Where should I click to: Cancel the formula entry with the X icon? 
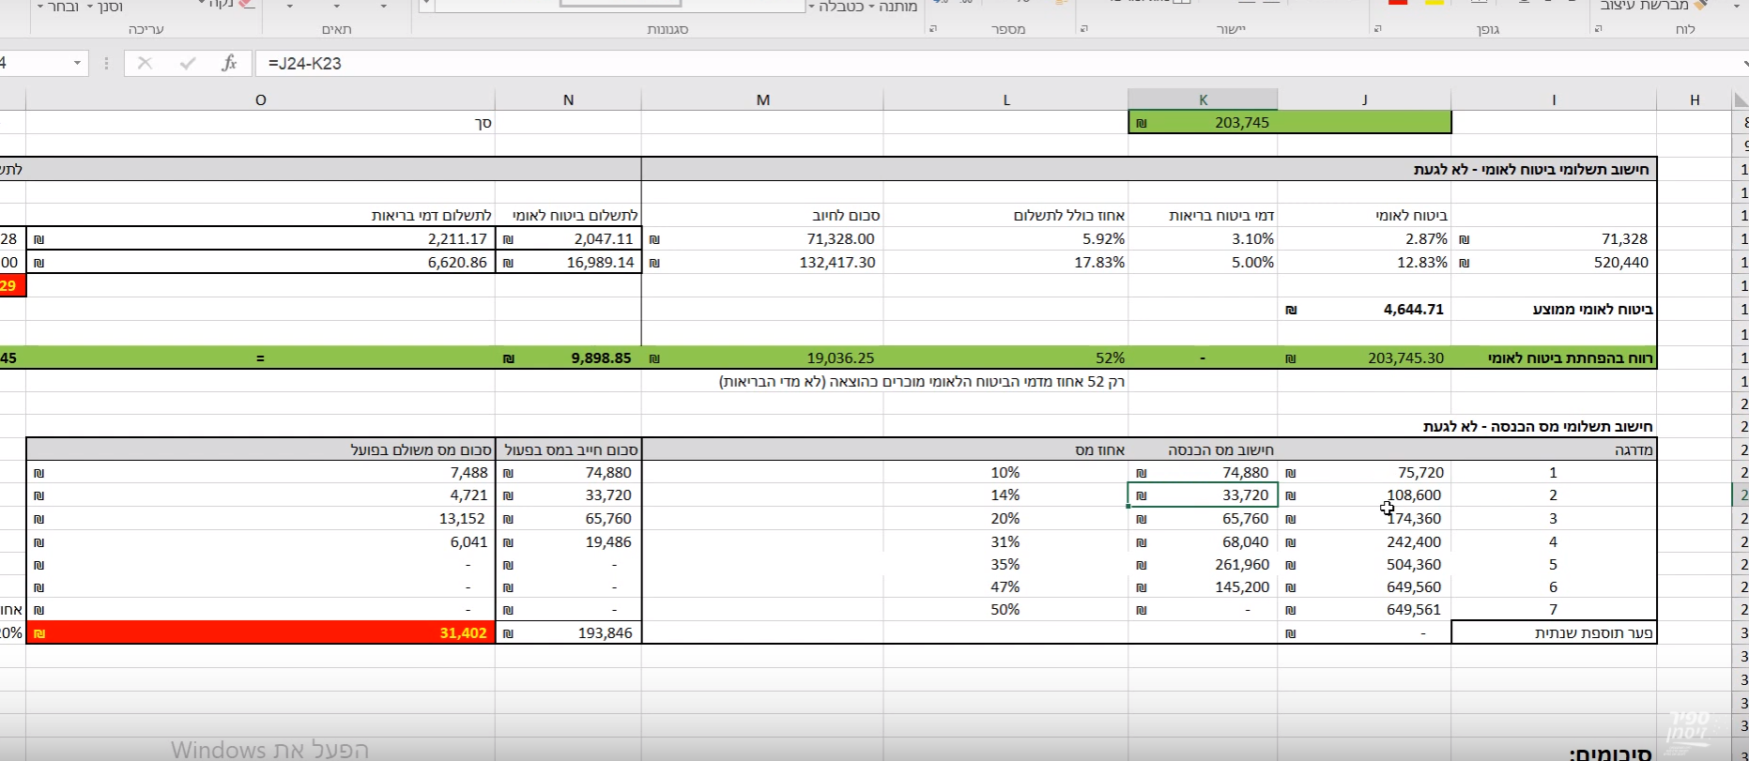click(145, 63)
